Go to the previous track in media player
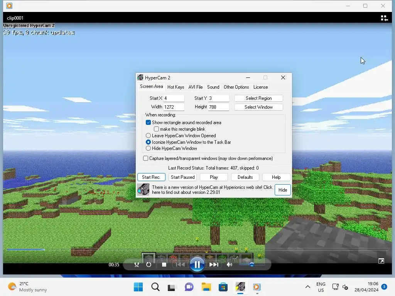The width and height of the screenshot is (395, 296). [180, 264]
